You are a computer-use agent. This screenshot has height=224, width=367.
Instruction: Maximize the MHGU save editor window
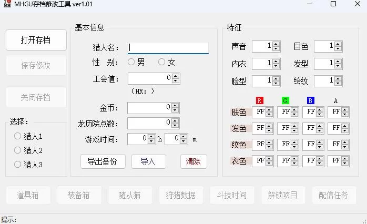tap(333, 4)
